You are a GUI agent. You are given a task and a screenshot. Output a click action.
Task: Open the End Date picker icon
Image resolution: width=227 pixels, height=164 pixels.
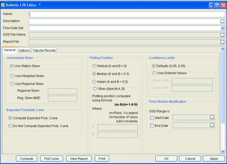(212, 125)
